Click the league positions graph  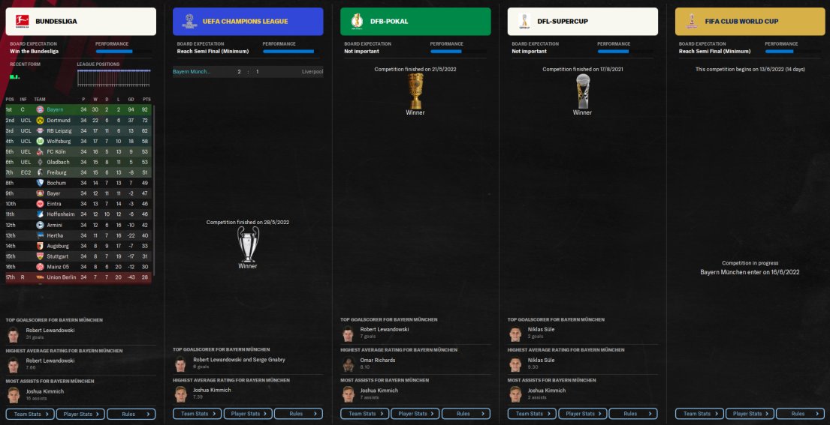[x=114, y=78]
